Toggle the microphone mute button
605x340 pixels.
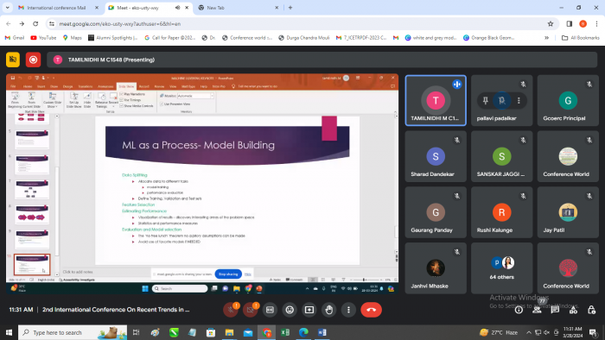tap(231, 310)
